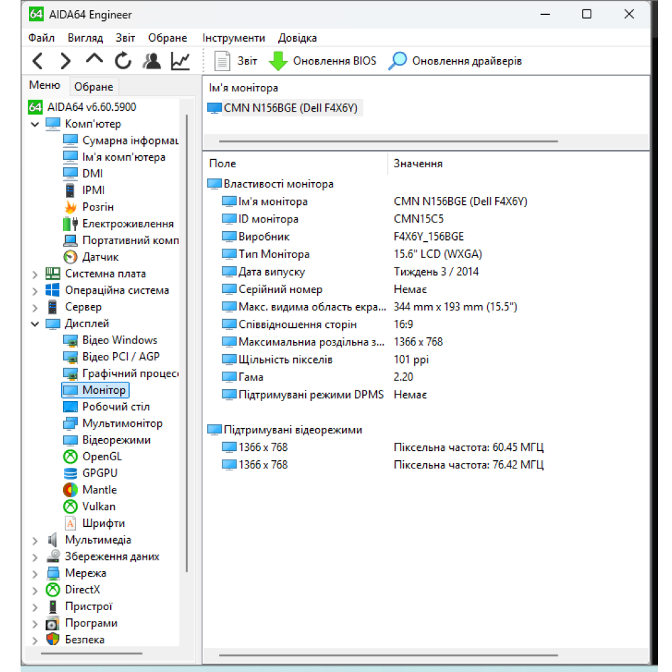Expand the Мультимедіа tree node

tap(35, 541)
